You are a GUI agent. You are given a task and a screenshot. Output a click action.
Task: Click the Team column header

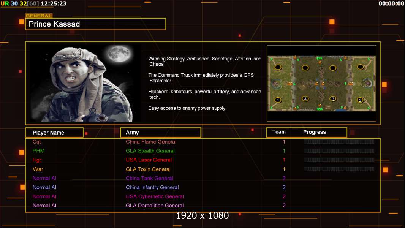point(279,132)
